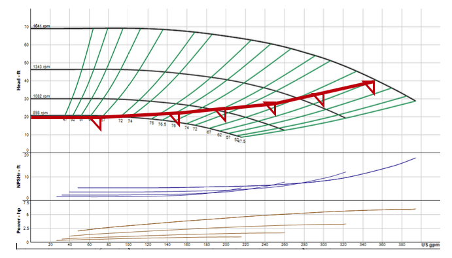Screen dimensions: 452x258
Task: Click the 1641 rpm curve label
Action: click(x=41, y=26)
